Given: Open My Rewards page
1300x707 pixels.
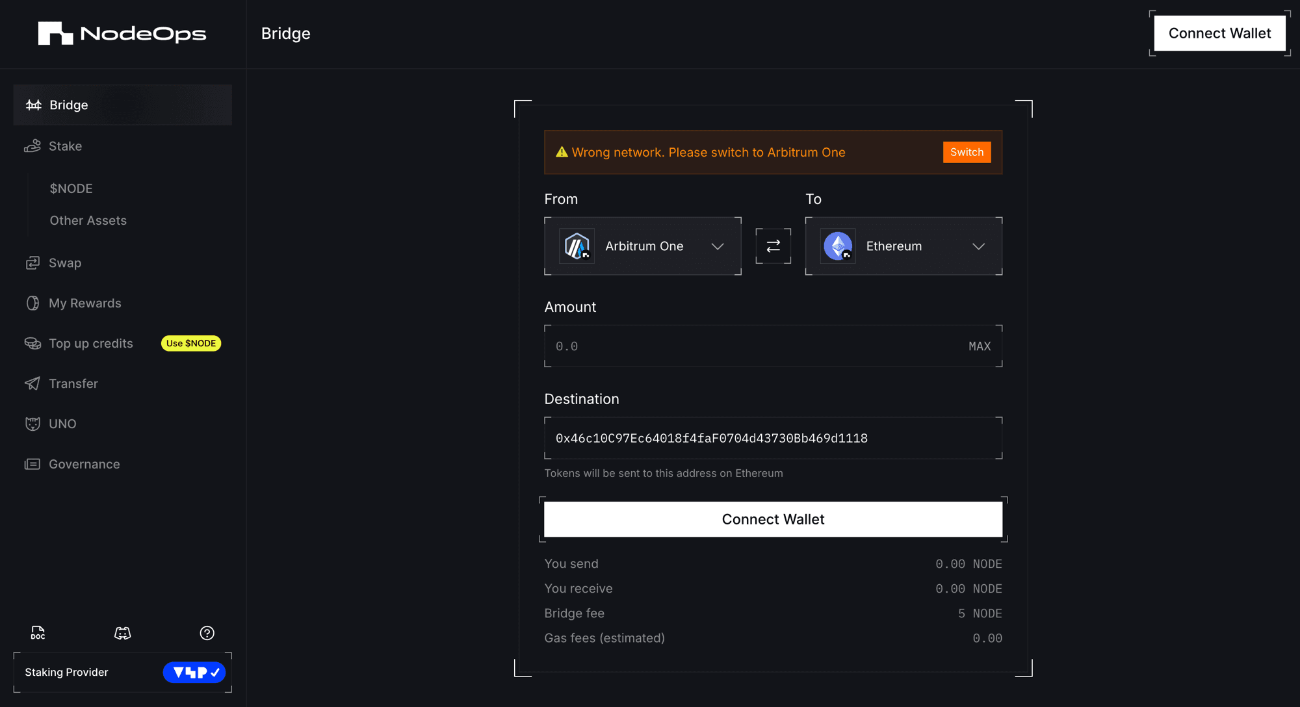Looking at the screenshot, I should [122, 303].
